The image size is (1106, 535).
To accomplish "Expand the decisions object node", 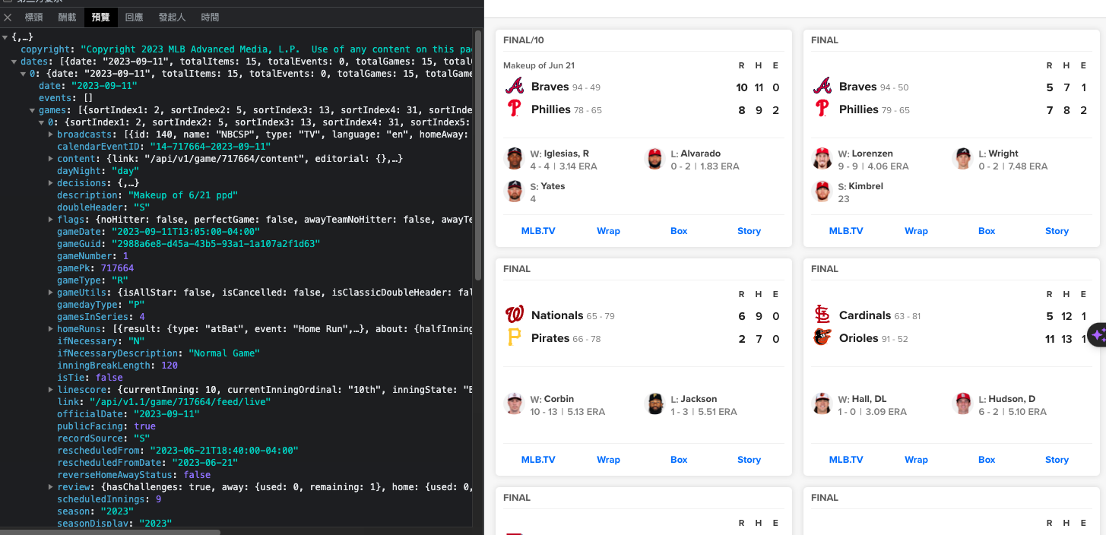I will [x=51, y=183].
